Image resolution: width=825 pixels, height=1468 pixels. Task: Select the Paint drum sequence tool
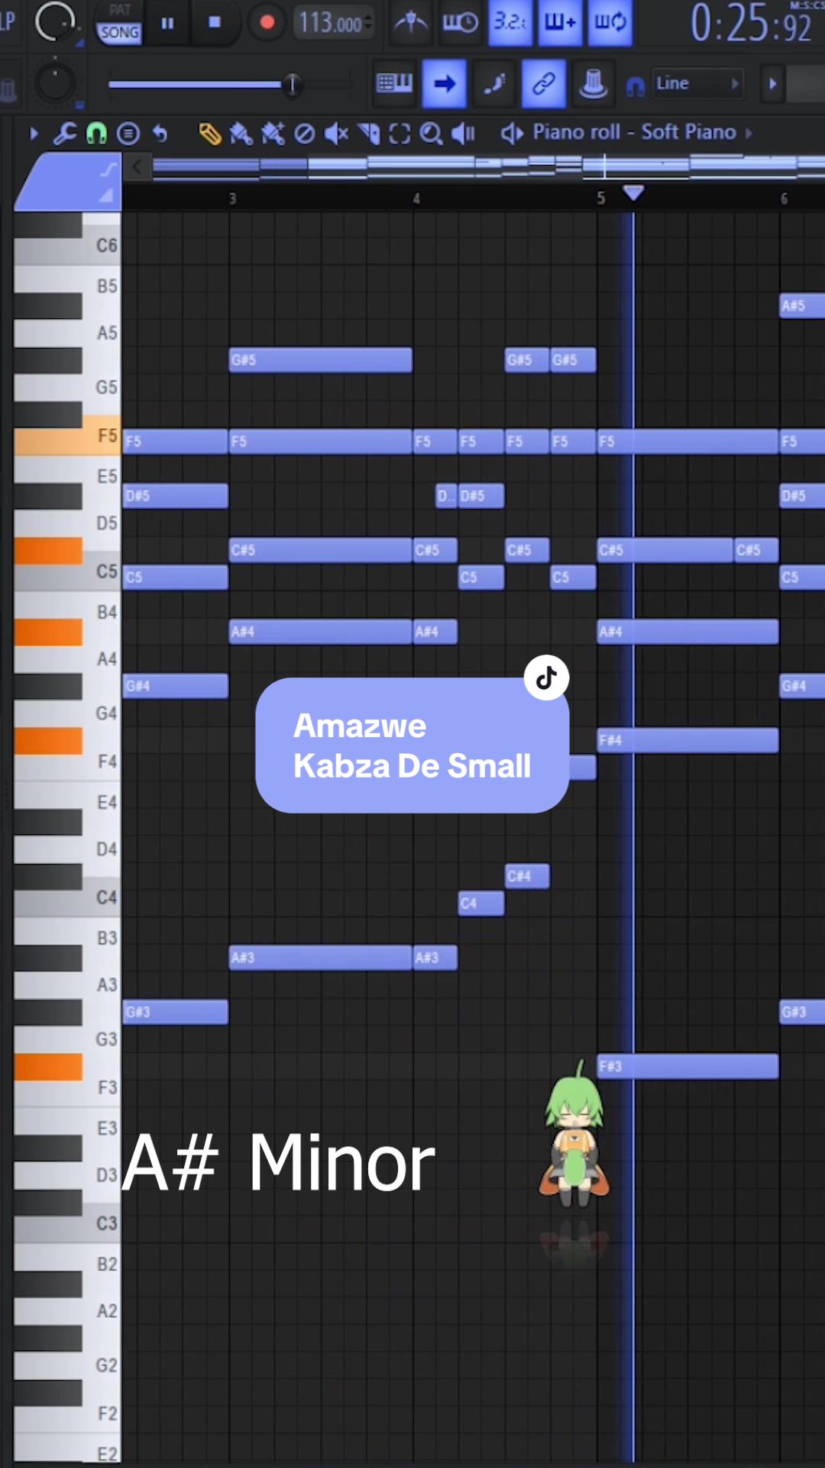[x=273, y=134]
